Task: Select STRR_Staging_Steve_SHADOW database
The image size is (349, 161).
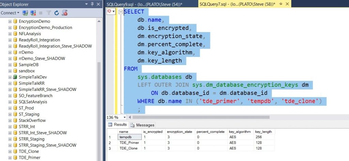Action: [x=47, y=145]
